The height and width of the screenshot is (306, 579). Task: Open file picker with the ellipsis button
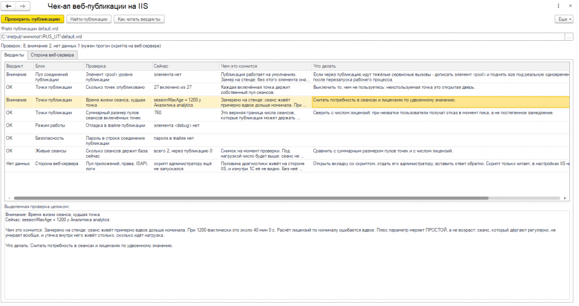[569, 37]
